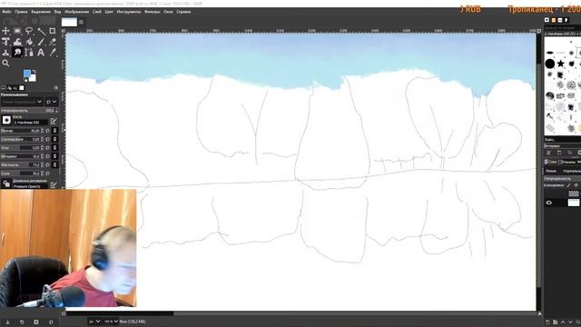Toggle spacing link to brush default
The width and height of the screenshot is (581, 327).
[54, 156]
